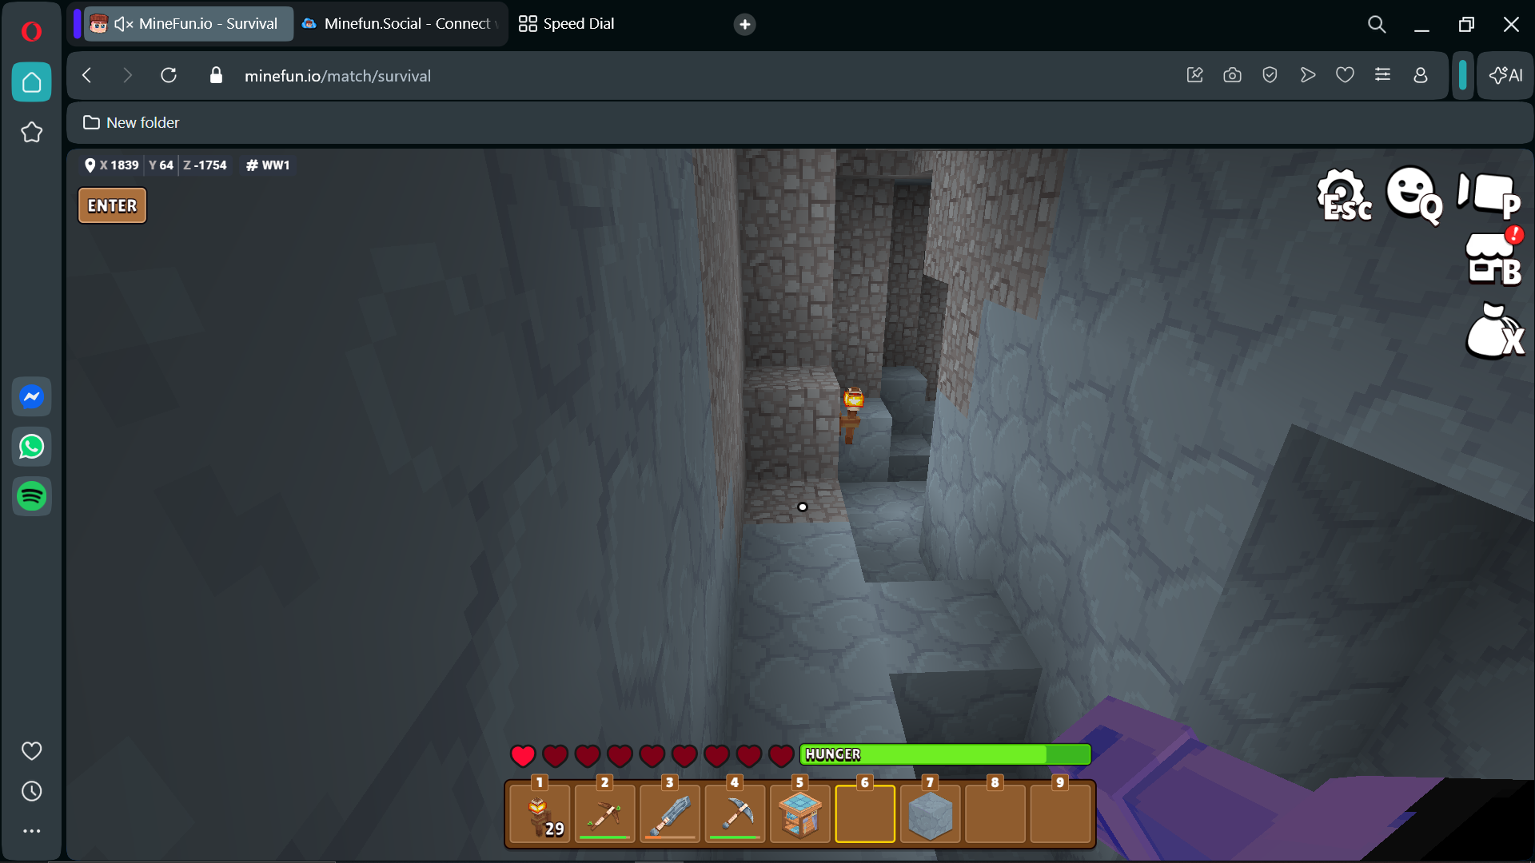Open WhatsApp in the sidebar
The image size is (1535, 863).
click(x=32, y=447)
